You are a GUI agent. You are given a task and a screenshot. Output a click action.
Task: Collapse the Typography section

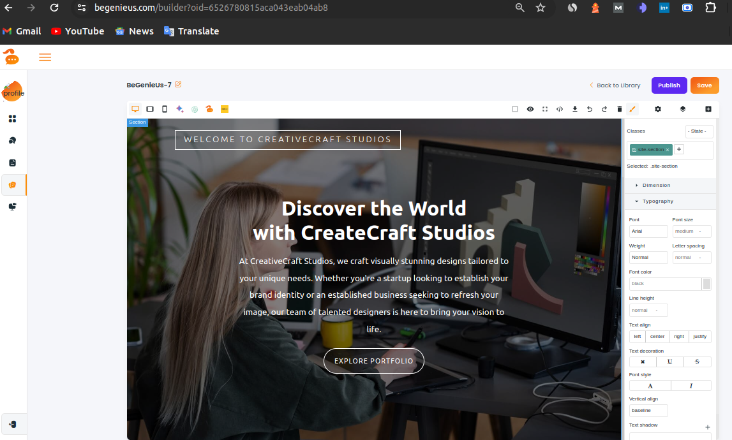(x=657, y=202)
